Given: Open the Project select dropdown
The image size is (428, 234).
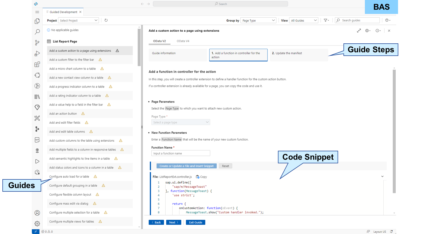Looking at the screenshot, I should click(x=78, y=20).
